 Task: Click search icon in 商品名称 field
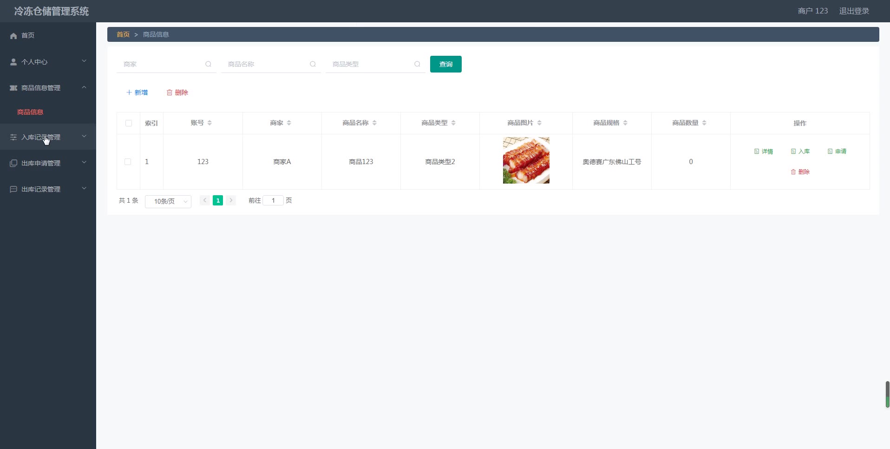pyautogui.click(x=313, y=64)
